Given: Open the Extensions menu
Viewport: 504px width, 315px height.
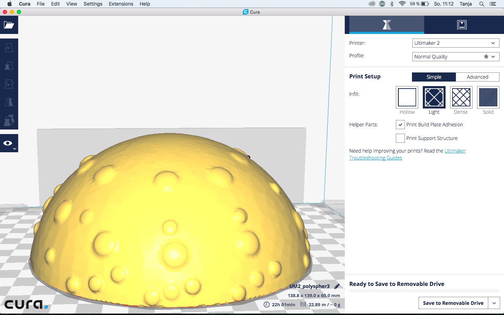Looking at the screenshot, I should (x=121, y=4).
